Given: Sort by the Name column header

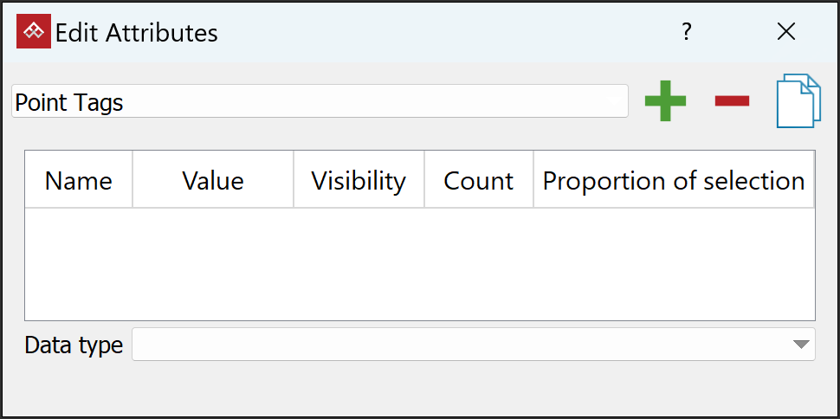Looking at the screenshot, I should click(x=78, y=180).
